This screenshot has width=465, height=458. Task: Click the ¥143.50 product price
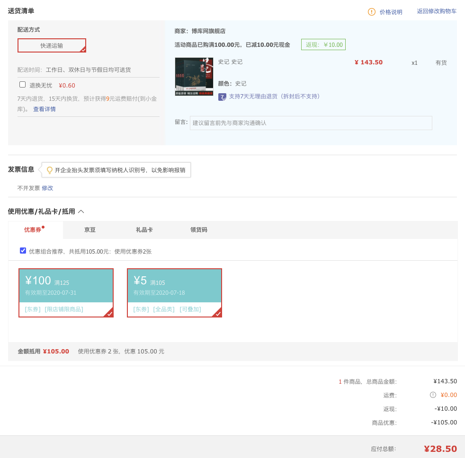click(368, 62)
